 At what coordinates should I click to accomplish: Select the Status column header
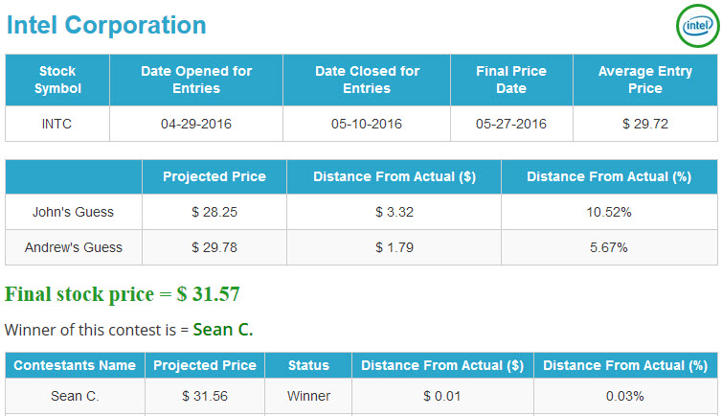pyautogui.click(x=308, y=365)
